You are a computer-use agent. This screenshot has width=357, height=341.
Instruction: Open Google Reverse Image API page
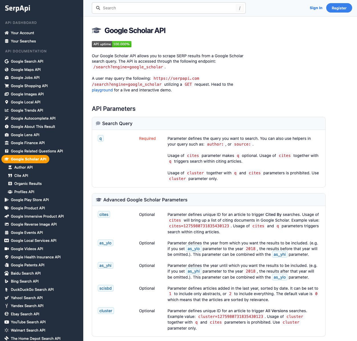click(34, 224)
